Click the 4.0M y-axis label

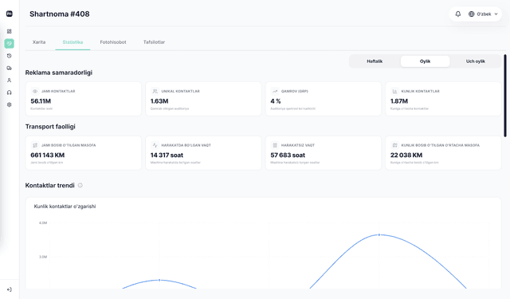pyautogui.click(x=43, y=223)
